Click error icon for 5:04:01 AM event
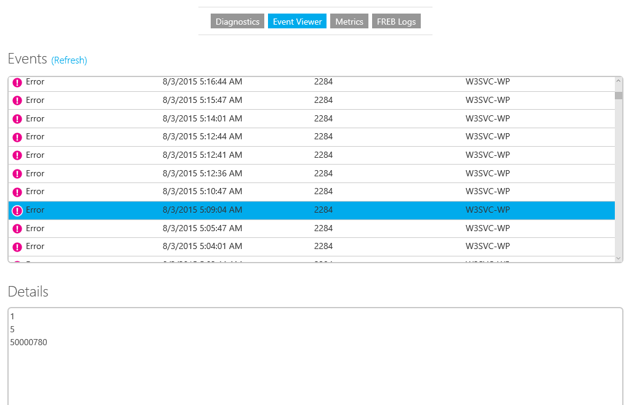Screen dimensions: 629x405 (17, 247)
